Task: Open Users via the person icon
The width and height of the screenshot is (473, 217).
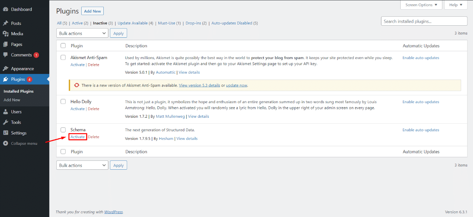Action: pos(6,112)
